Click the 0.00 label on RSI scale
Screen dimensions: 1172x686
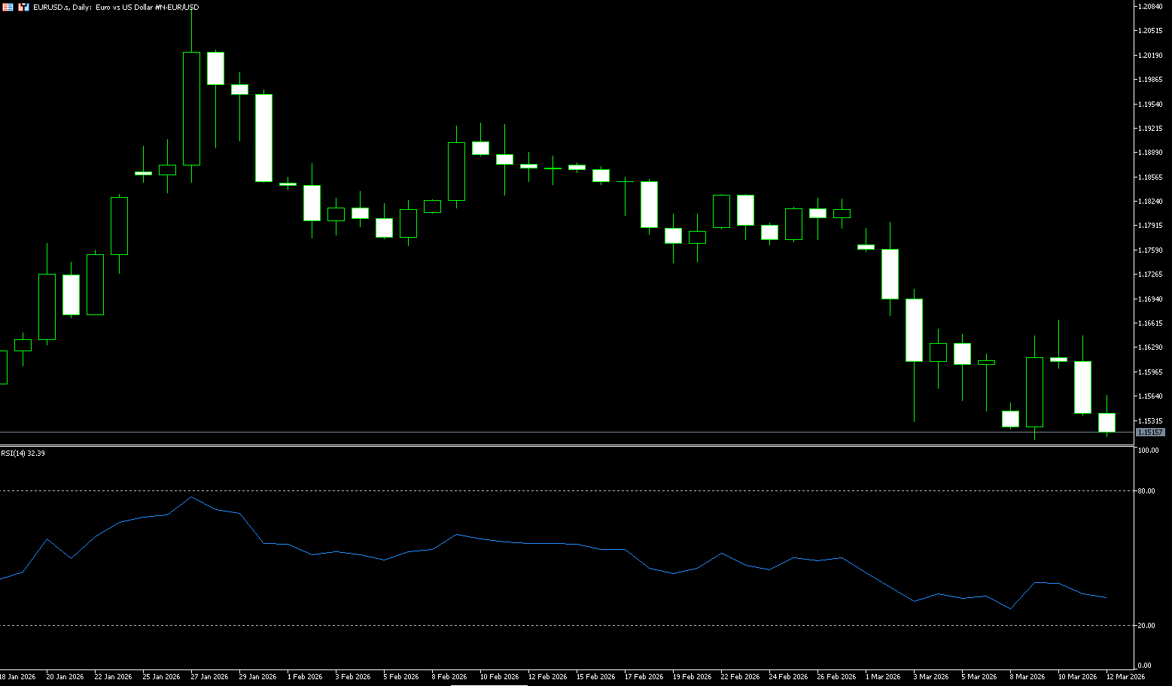(x=1144, y=666)
